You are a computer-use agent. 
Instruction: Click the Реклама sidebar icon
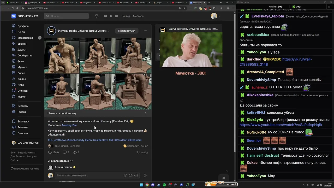click(x=14, y=127)
